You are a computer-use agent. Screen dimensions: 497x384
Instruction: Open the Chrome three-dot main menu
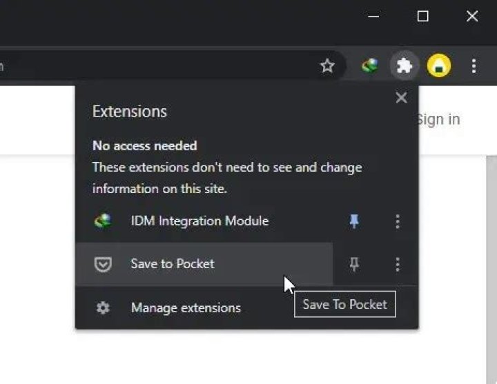coord(474,66)
